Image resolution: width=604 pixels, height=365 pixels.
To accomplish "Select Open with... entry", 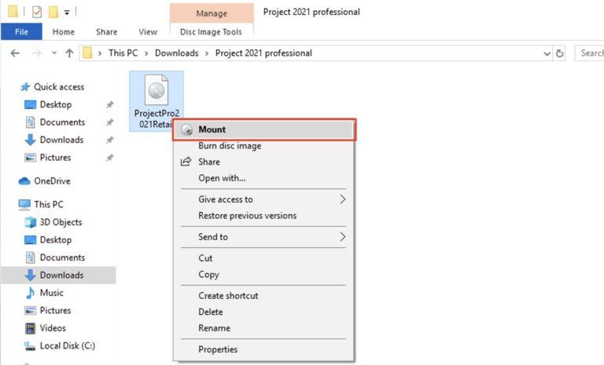I will pos(264,178).
